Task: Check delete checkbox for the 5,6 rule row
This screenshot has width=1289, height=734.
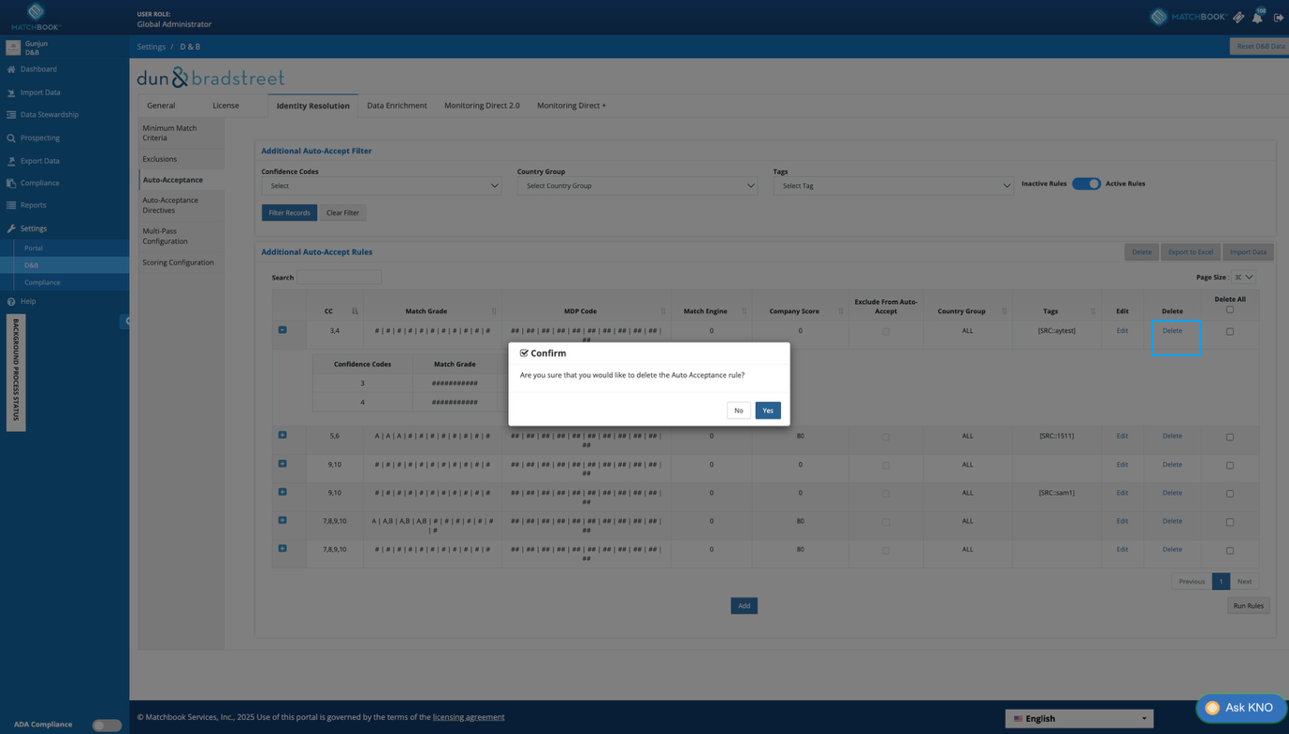Action: click(x=1230, y=437)
